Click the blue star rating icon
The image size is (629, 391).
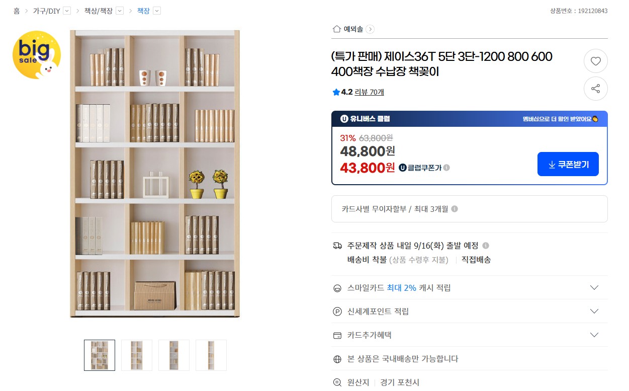tap(336, 92)
